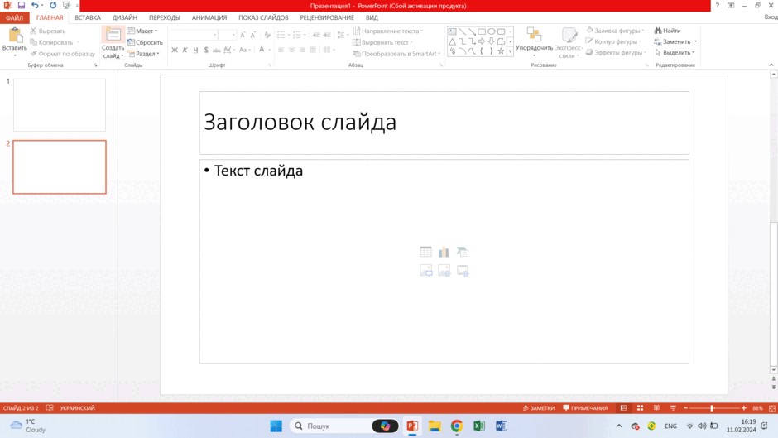This screenshot has width=778, height=438.
Task: Click the Вставить paste icon
Action: coord(15,35)
